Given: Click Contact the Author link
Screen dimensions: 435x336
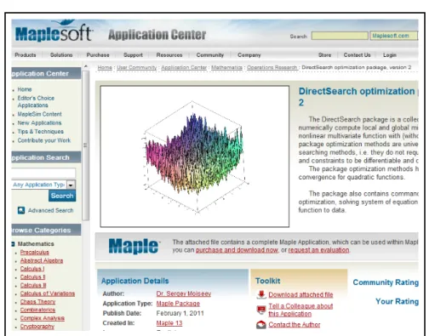Looking at the screenshot, I should pyautogui.click(x=295, y=325).
